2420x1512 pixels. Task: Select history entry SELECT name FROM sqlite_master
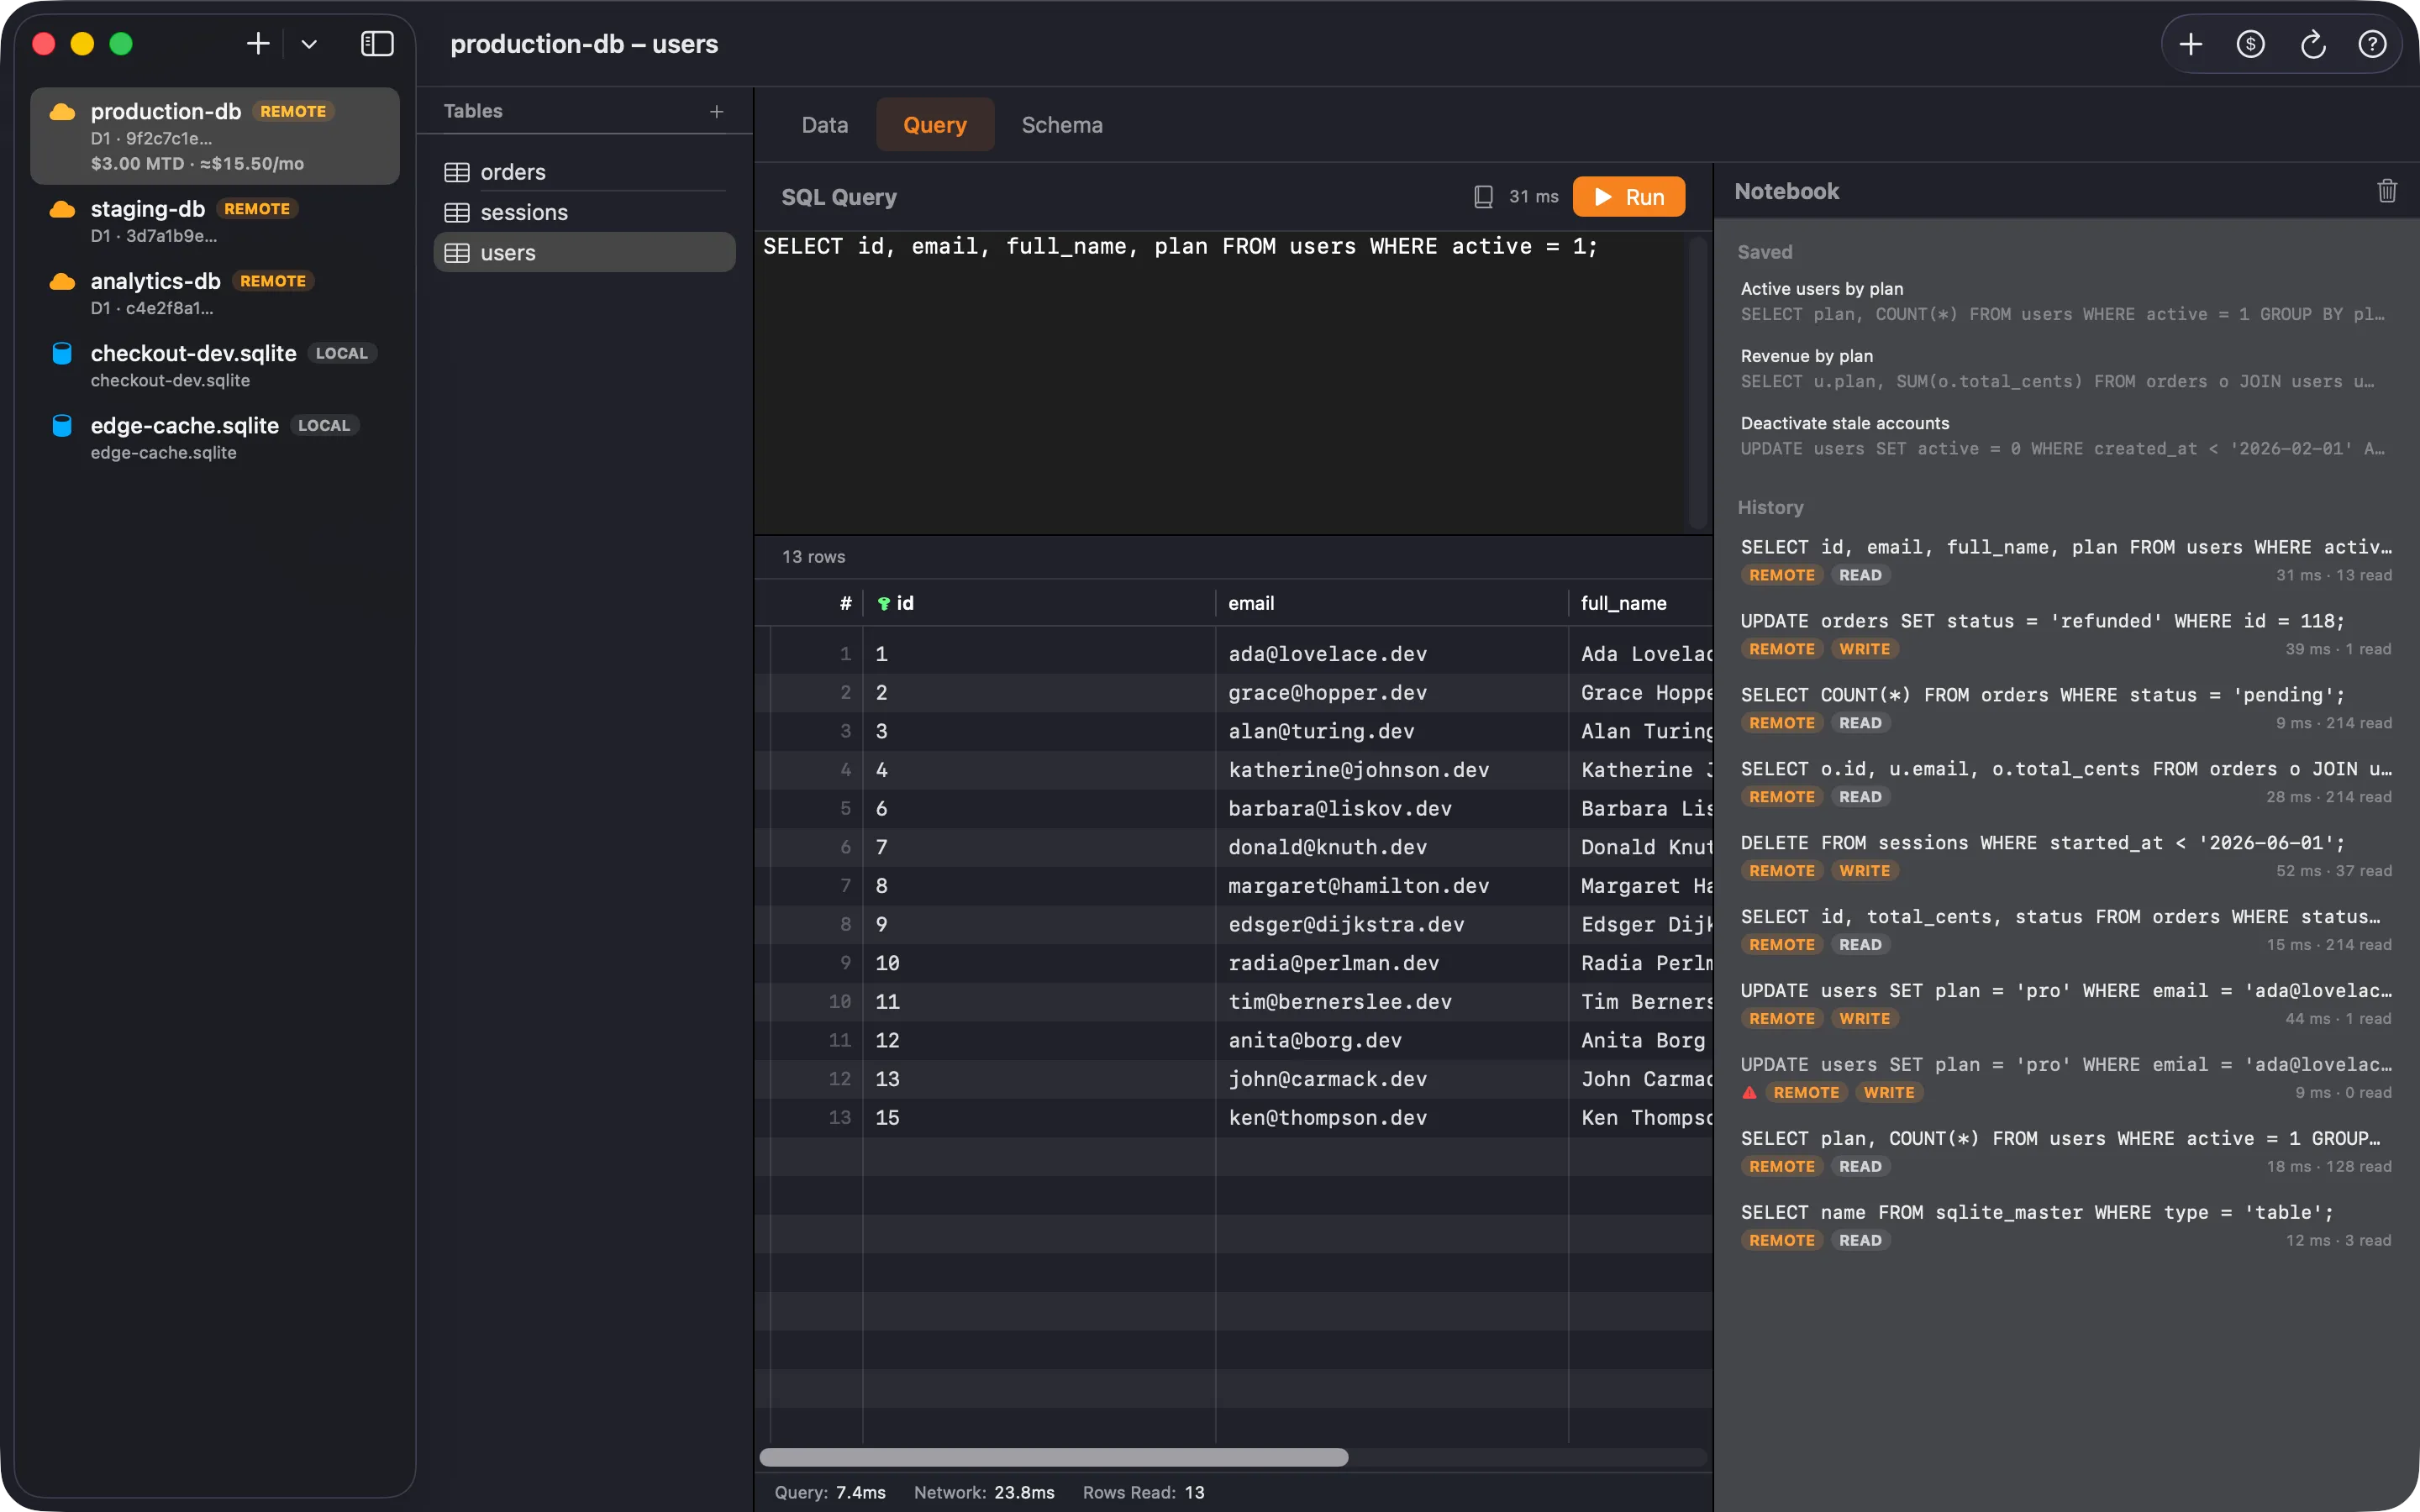pyautogui.click(x=2066, y=1225)
